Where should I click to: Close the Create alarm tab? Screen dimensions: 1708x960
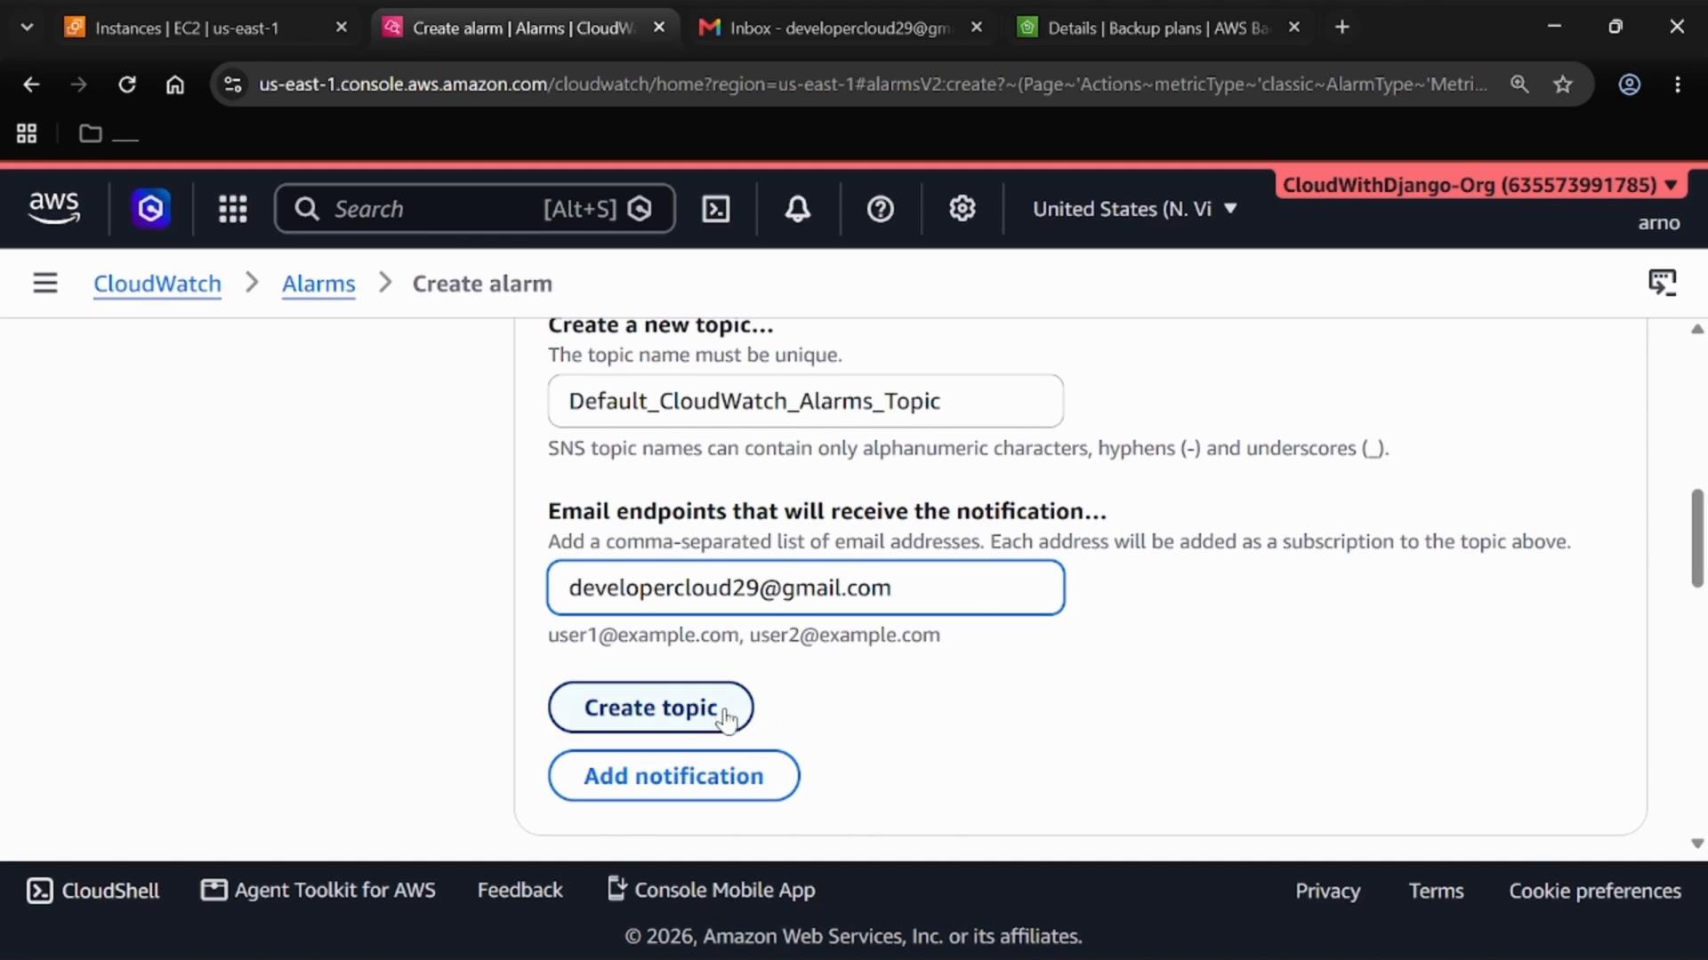click(659, 28)
